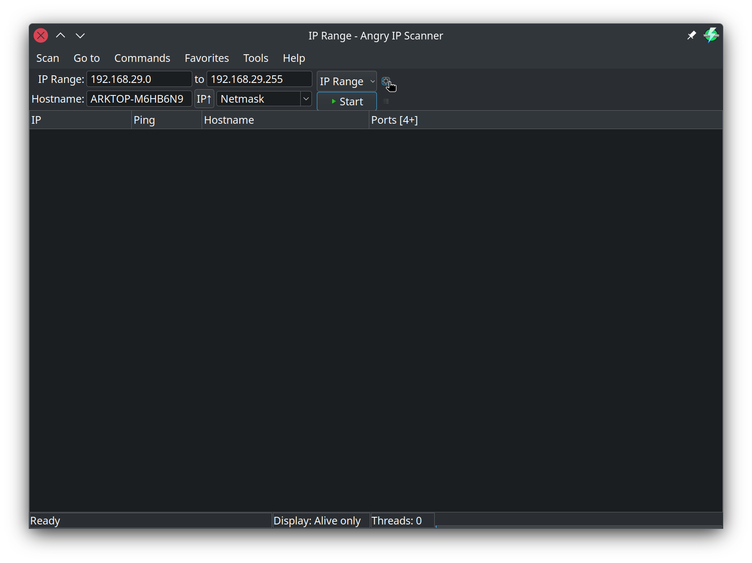Open the Go to menu
752x563 pixels.
(x=86, y=58)
